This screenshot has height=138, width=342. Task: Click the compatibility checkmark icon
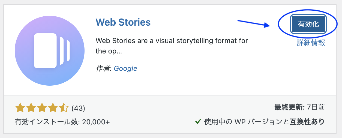(198, 122)
